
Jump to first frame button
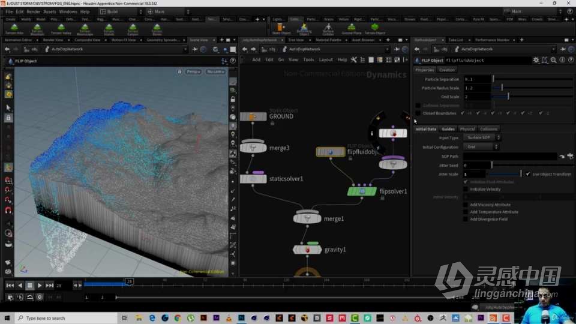[10, 286]
